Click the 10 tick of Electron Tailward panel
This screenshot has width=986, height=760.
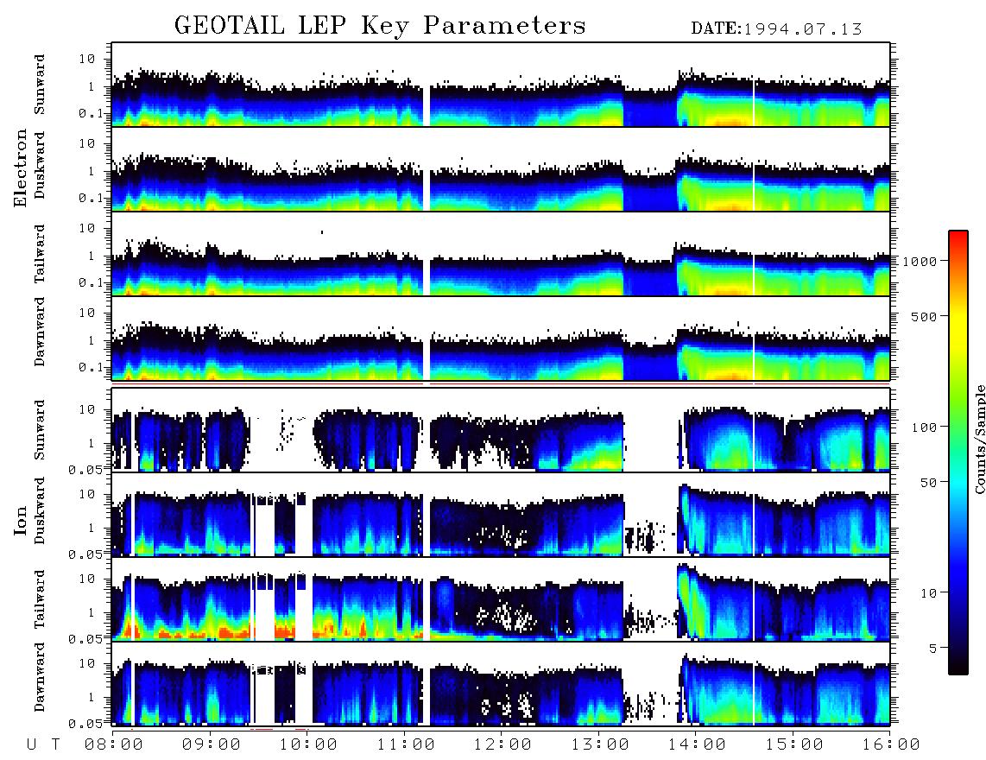tap(86, 228)
